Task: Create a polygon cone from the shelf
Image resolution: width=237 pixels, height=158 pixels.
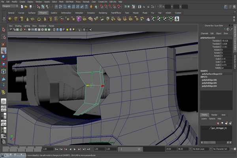Action: [x=27, y=19]
